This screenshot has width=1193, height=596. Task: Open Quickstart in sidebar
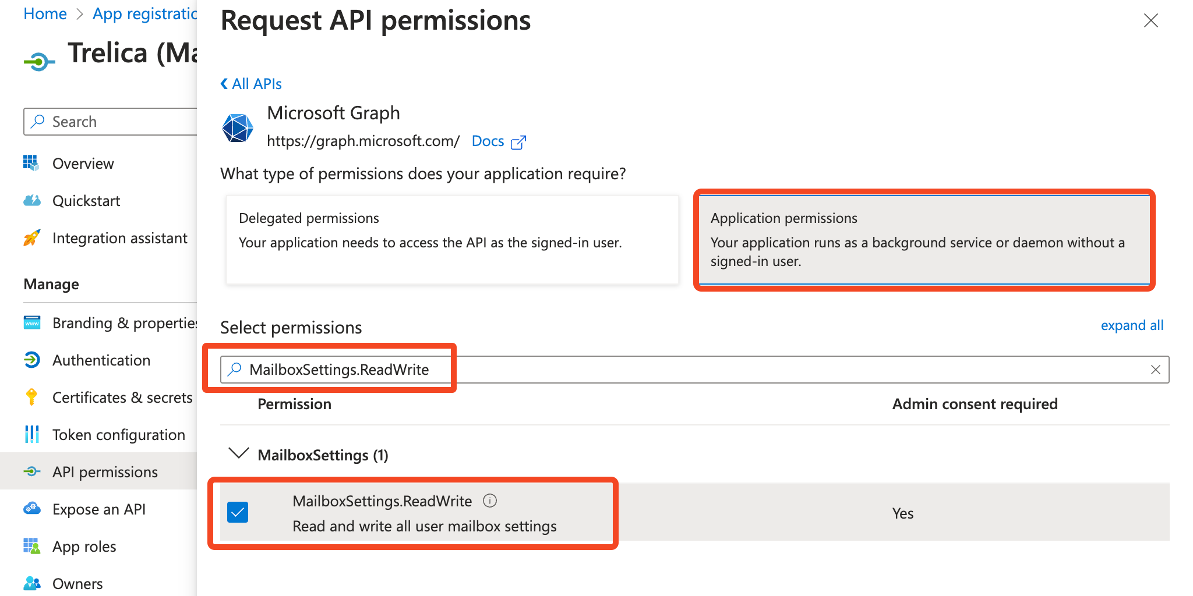tap(86, 201)
